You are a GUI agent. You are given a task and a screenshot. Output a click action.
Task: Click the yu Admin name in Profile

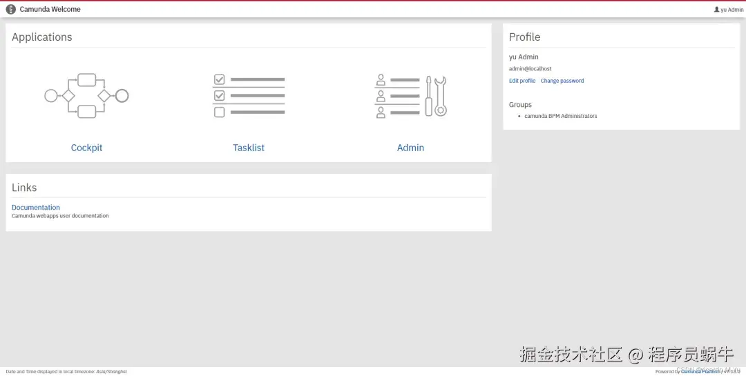[524, 57]
